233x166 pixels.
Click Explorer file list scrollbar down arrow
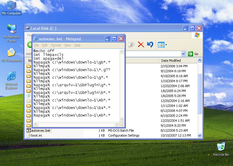pos(200,135)
